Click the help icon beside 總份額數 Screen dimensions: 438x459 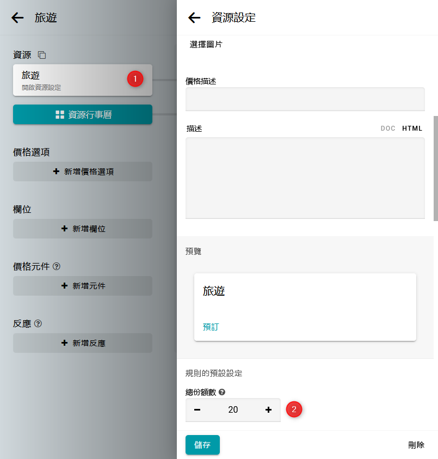tap(222, 392)
